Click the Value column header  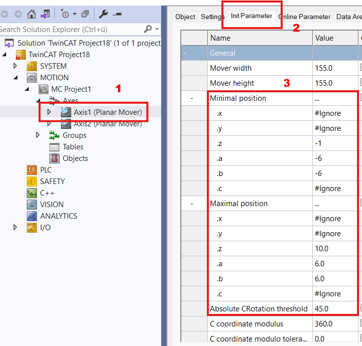click(335, 38)
